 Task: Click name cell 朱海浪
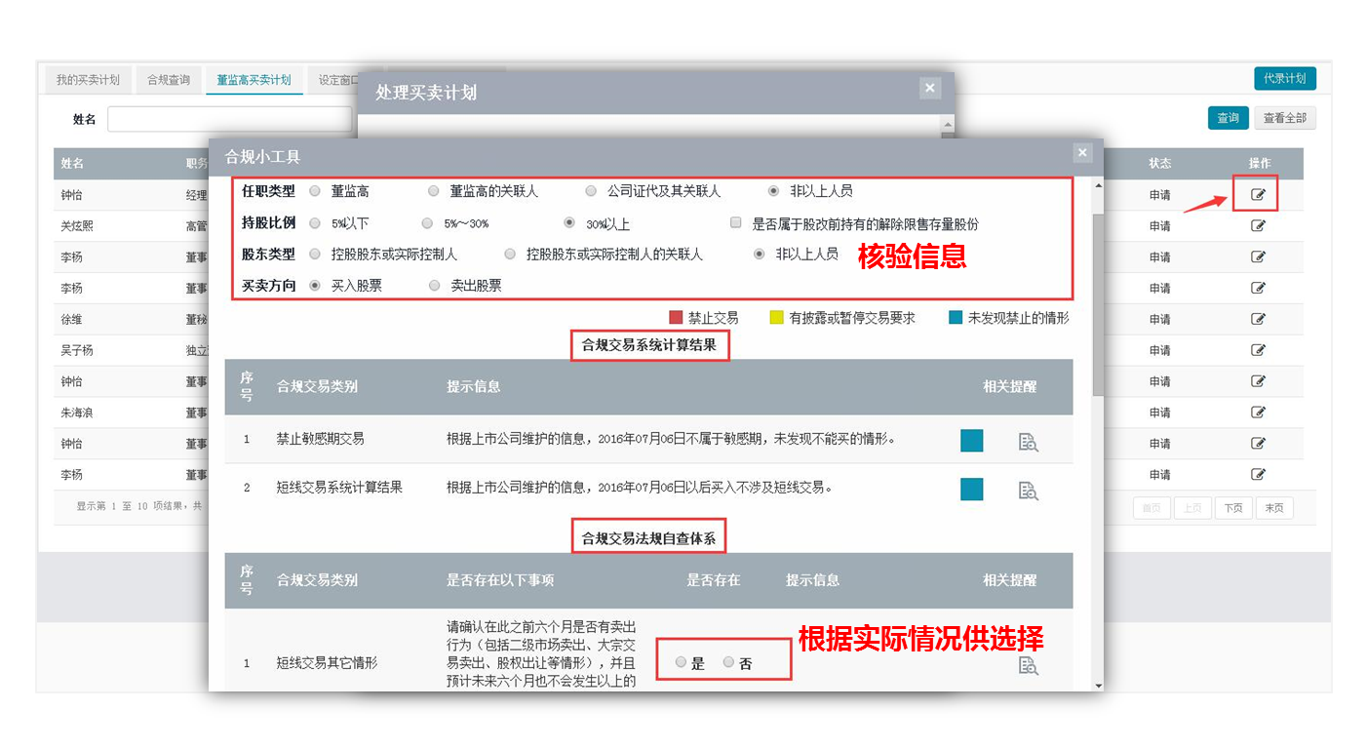[x=77, y=413]
